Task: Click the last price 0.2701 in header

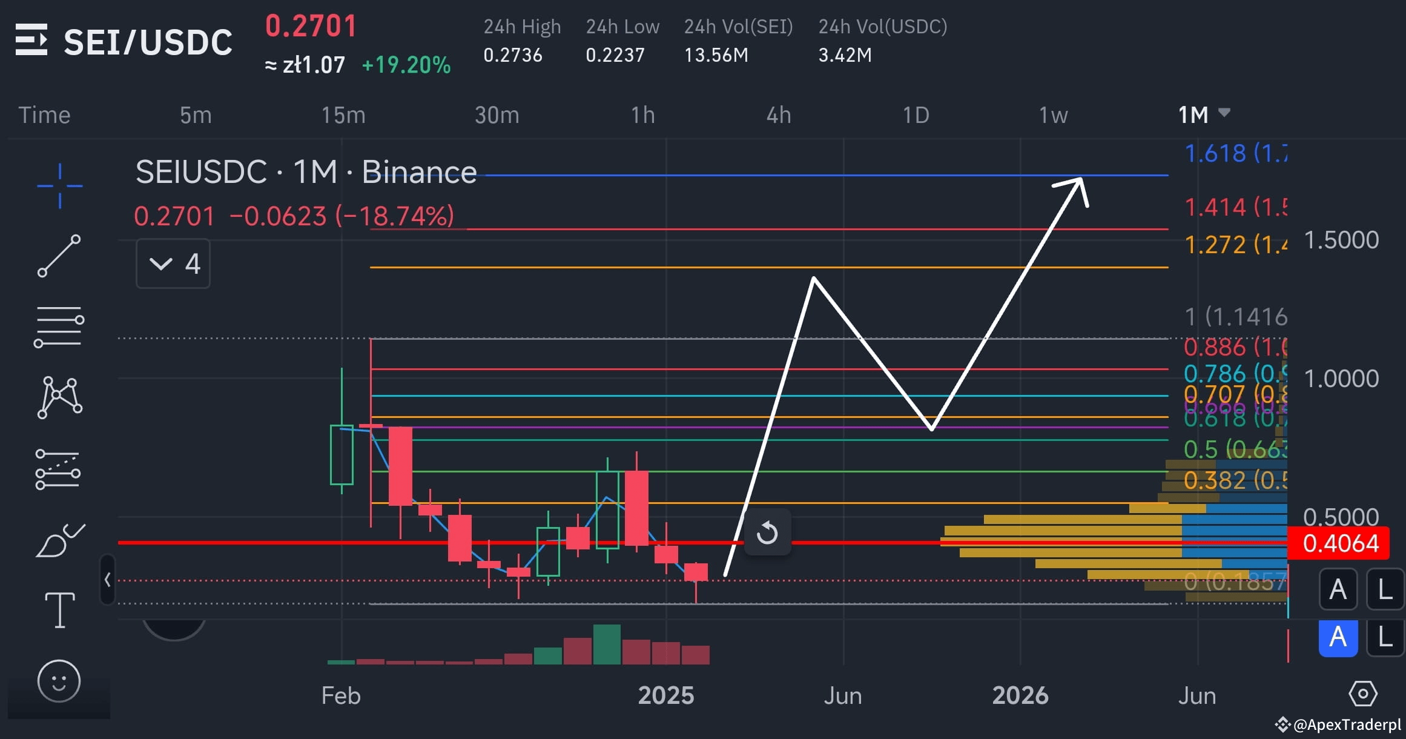Action: 311,26
